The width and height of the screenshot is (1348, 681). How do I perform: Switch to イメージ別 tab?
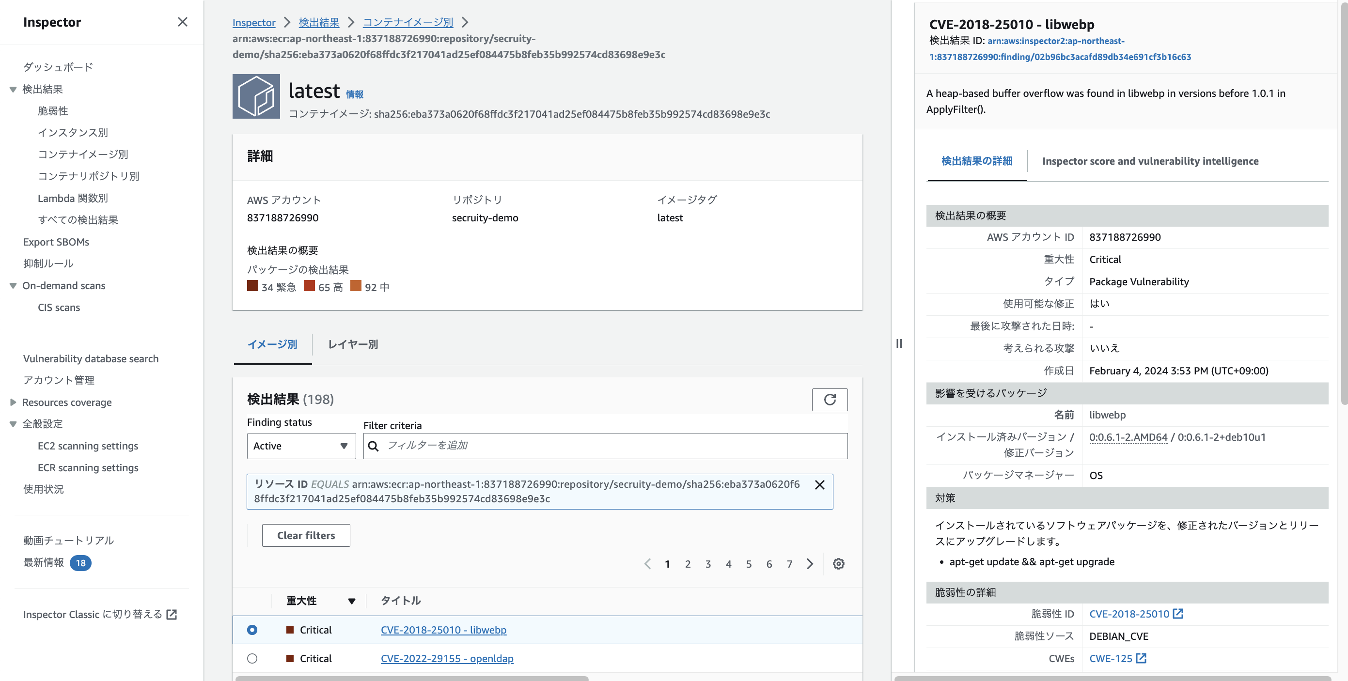click(x=272, y=345)
